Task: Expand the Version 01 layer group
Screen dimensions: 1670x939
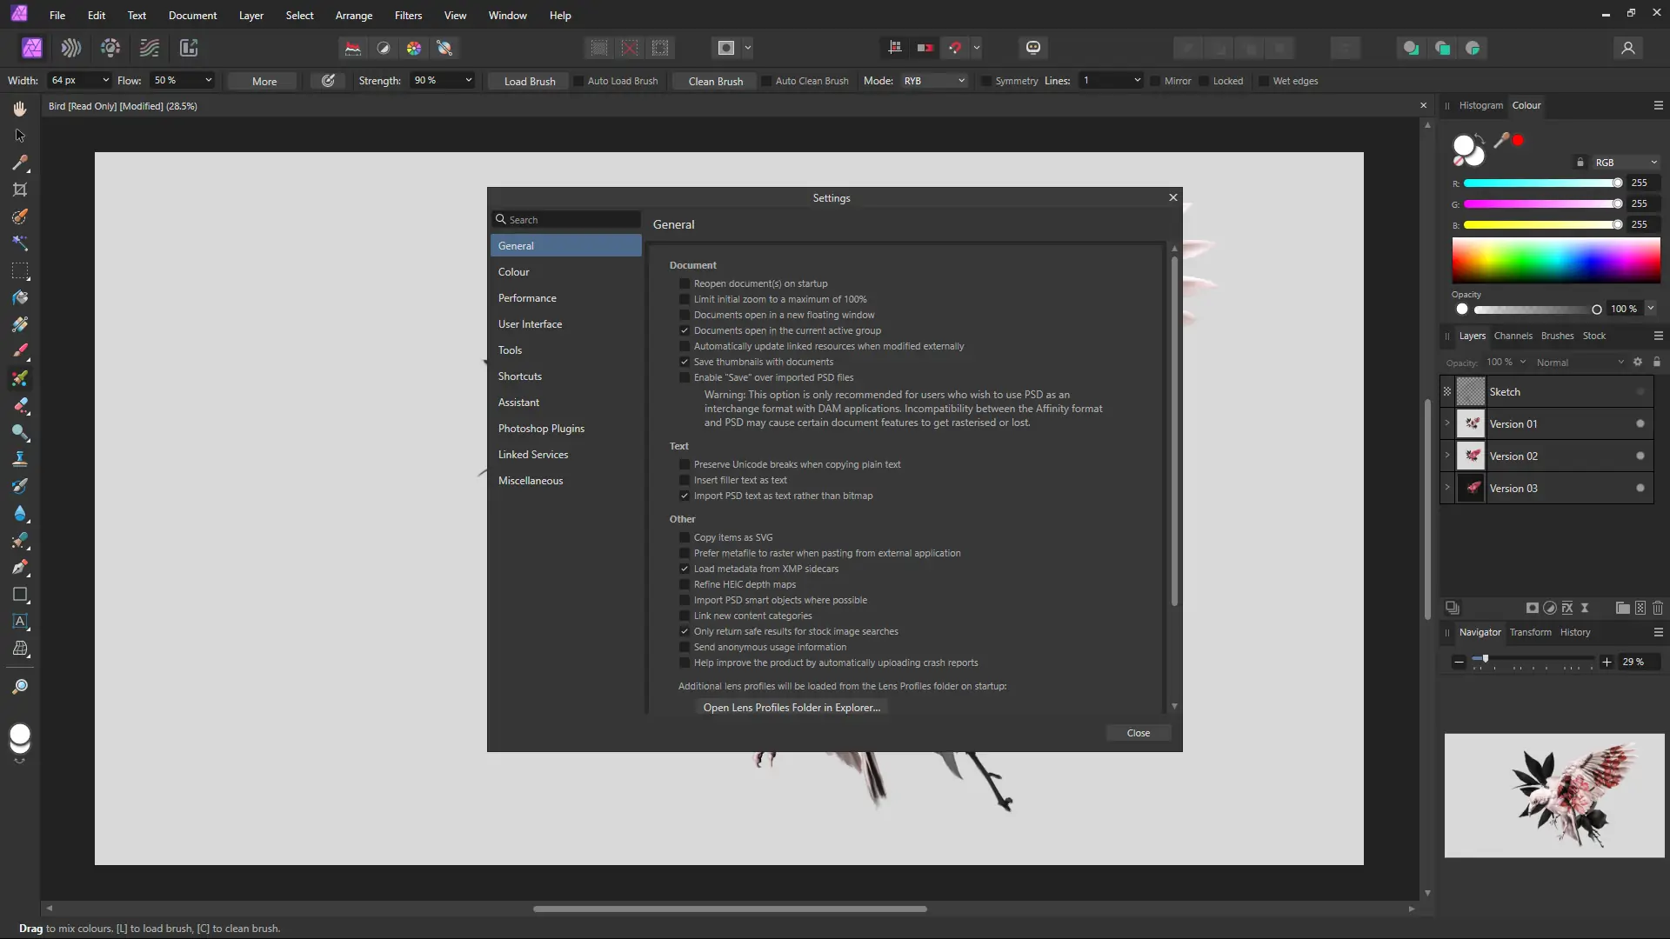Action: 1447,423
